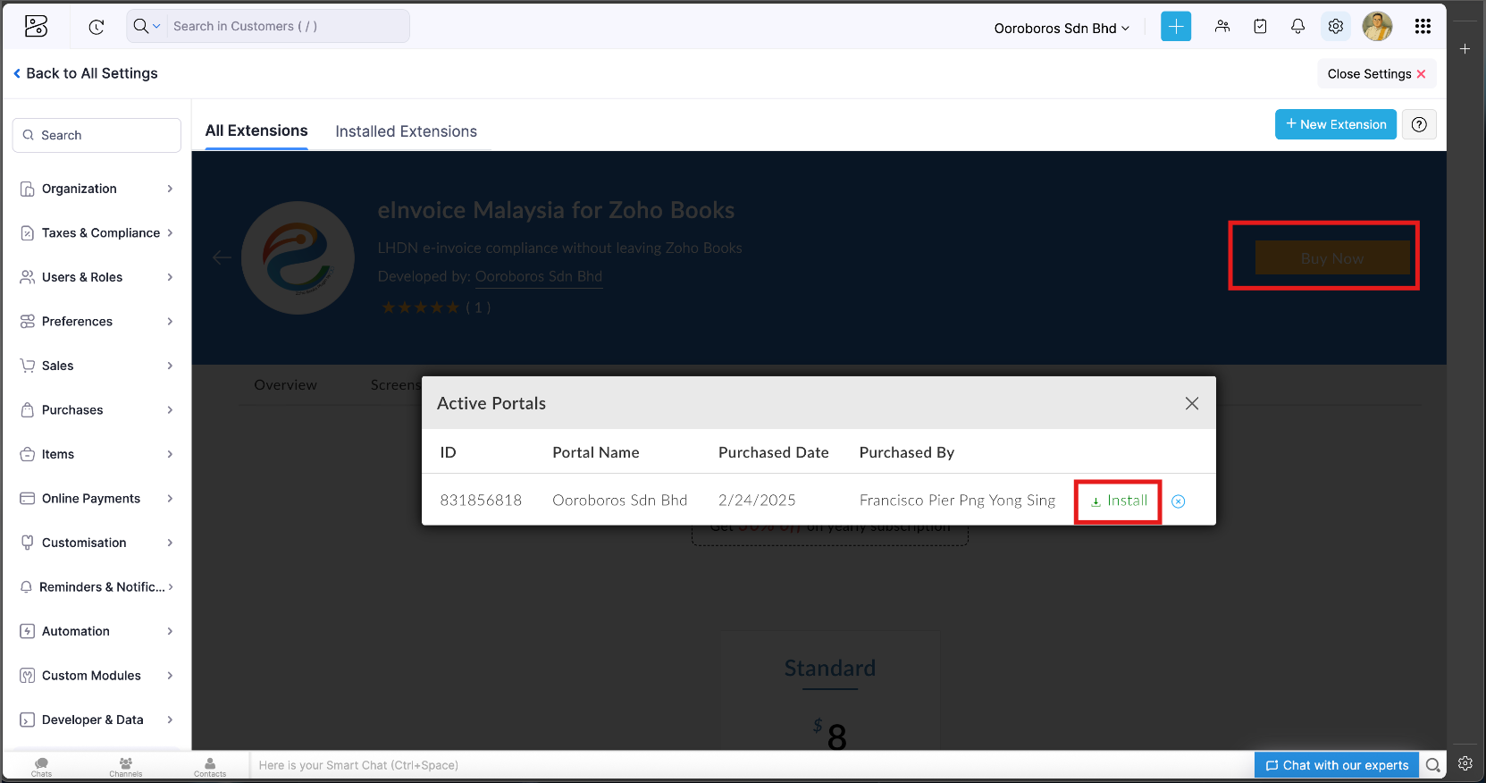Open the tasks checklist icon
Screen dimensions: 1486x783
point(1260,27)
